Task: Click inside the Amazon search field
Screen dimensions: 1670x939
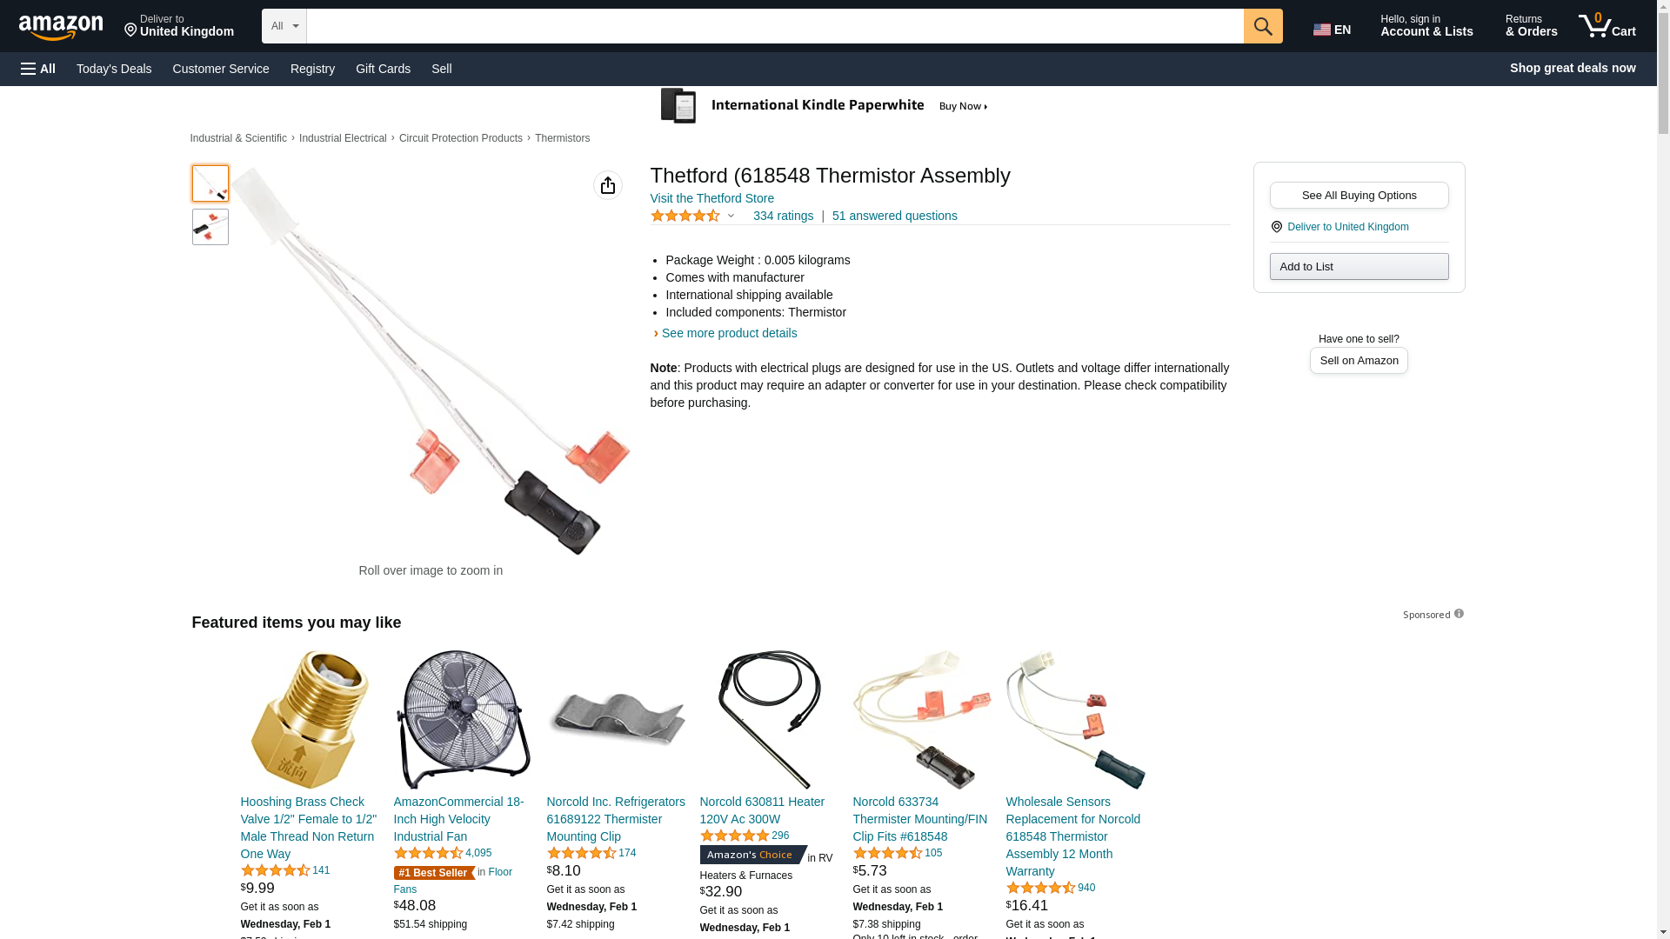Action: (775, 26)
